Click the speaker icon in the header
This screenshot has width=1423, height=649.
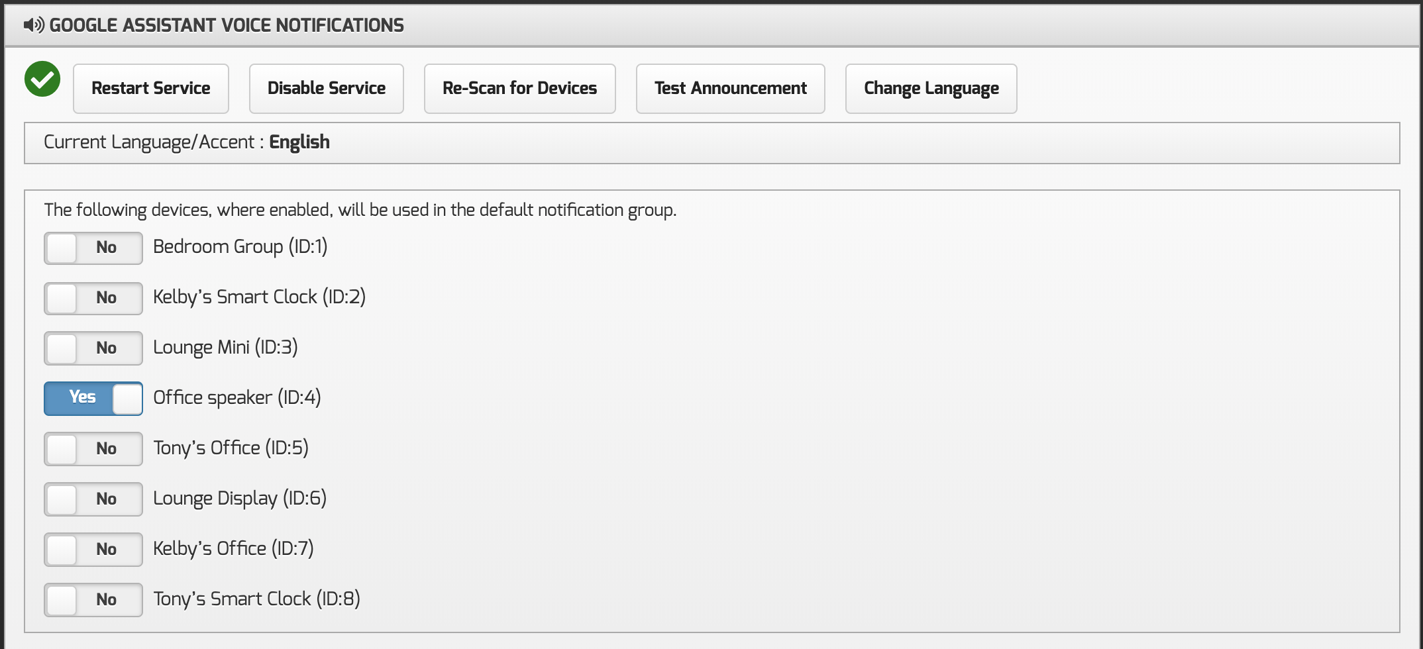34,25
